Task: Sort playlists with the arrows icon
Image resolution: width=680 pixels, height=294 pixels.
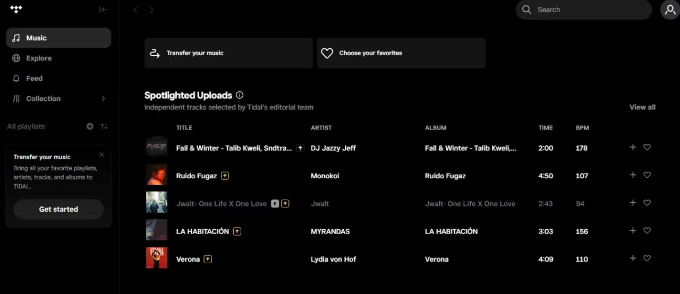Action: click(104, 126)
